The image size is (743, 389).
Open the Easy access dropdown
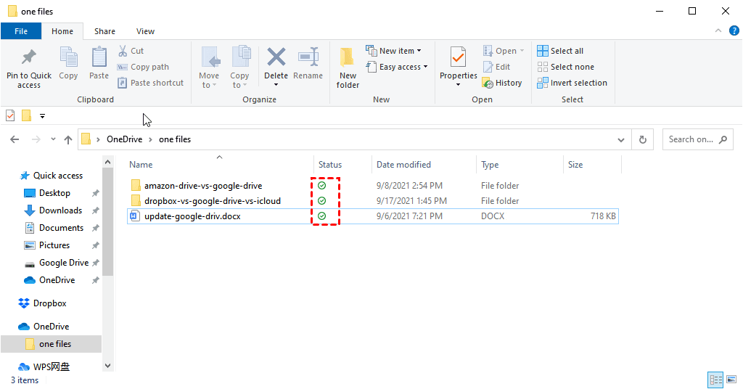[x=397, y=67]
